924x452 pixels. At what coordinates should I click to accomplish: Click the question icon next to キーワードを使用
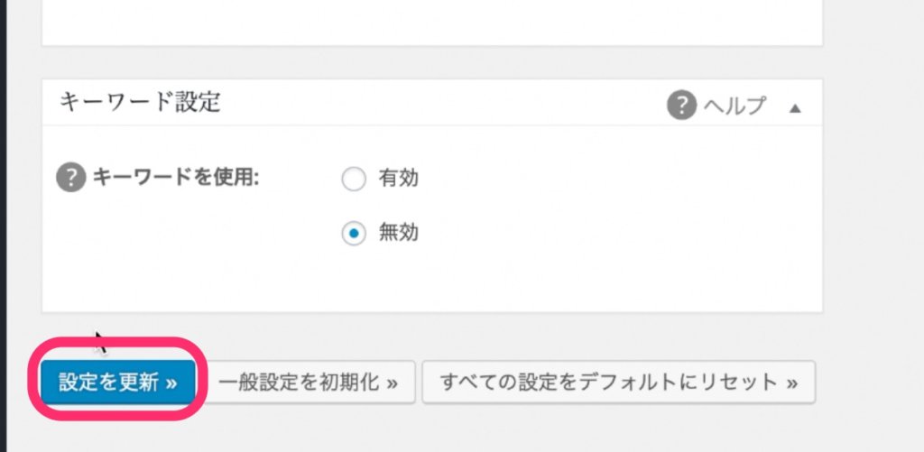70,178
